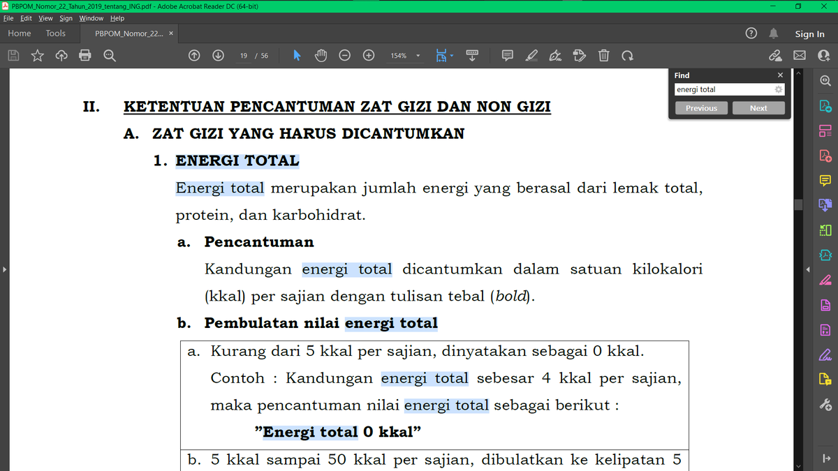Click the Next find button

tap(758, 108)
